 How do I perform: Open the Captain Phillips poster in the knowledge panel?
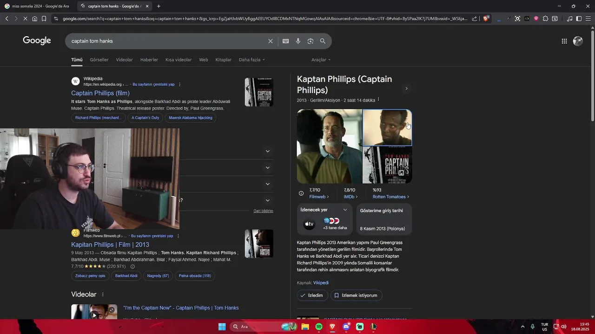(387, 165)
